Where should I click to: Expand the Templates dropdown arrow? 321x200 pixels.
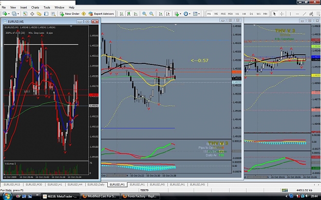pos(199,14)
